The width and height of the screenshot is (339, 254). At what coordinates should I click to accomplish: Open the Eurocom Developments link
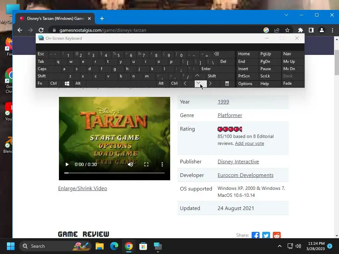[x=245, y=175]
